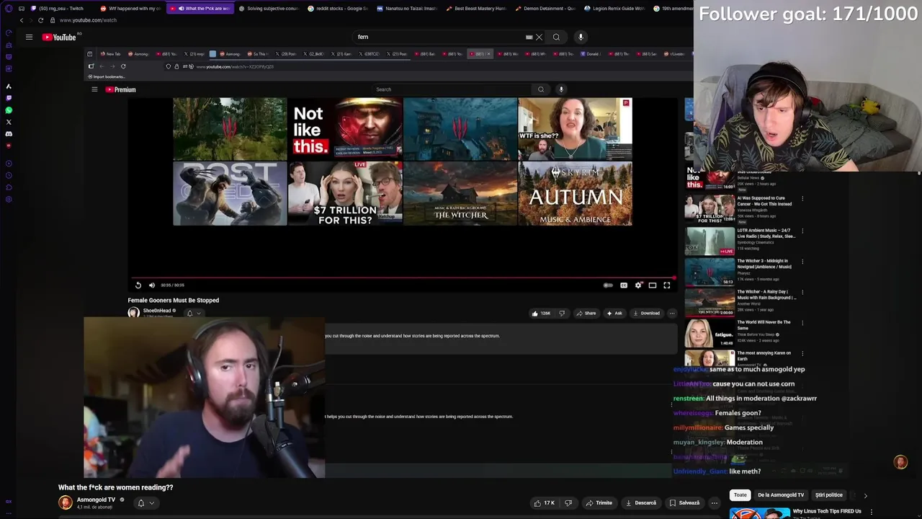922x519 pixels.
Task: Open the inner video's hamburger menu
Action: click(94, 89)
